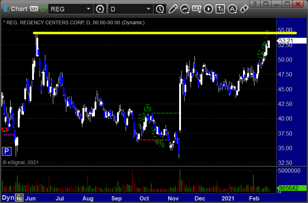Click the Dyn scale label

[8, 198]
